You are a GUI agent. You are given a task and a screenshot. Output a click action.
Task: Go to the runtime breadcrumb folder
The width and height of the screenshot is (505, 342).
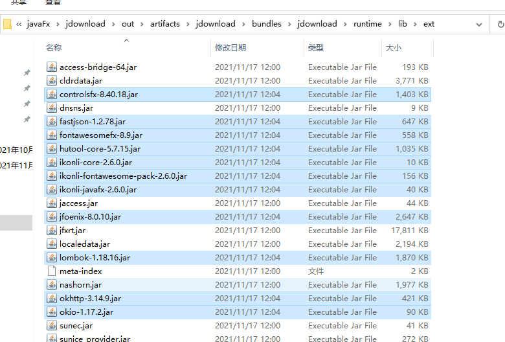(368, 24)
